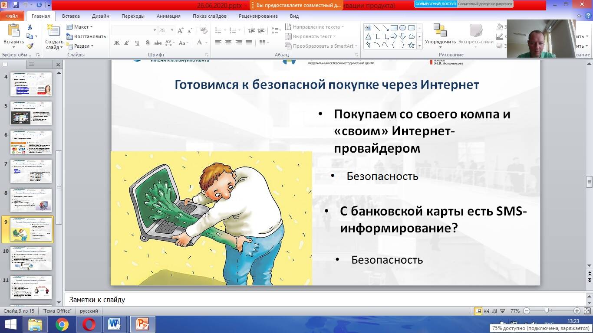Open the Макет layout dropdown

tap(79, 27)
